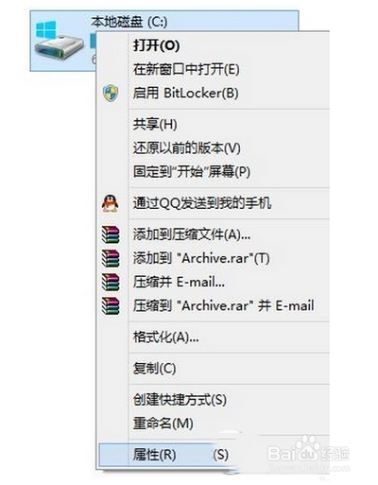Click the Local Disk C: drive icon
The width and height of the screenshot is (378, 485).
[x=59, y=40]
